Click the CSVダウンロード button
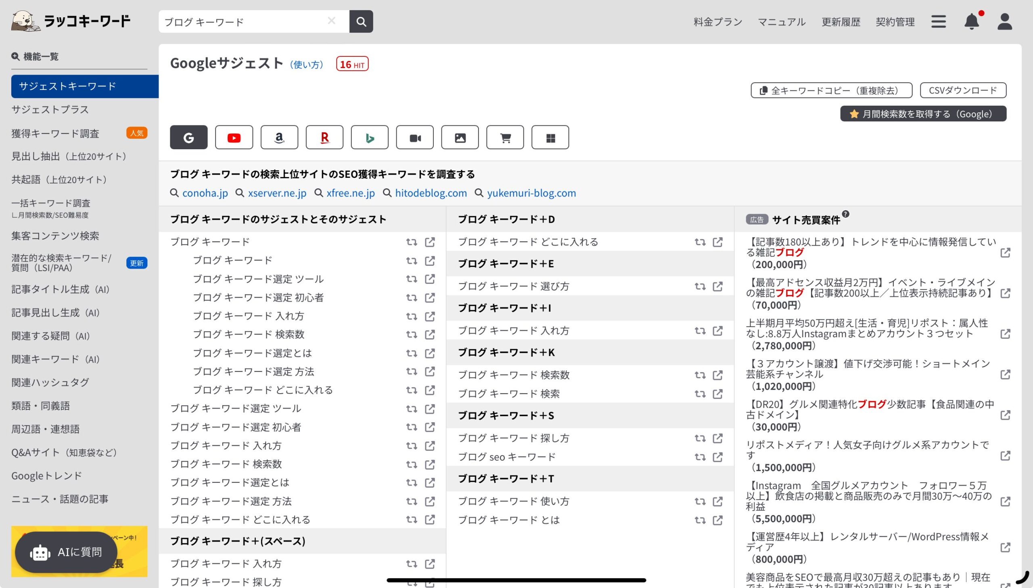Image resolution: width=1033 pixels, height=588 pixels. [963, 90]
